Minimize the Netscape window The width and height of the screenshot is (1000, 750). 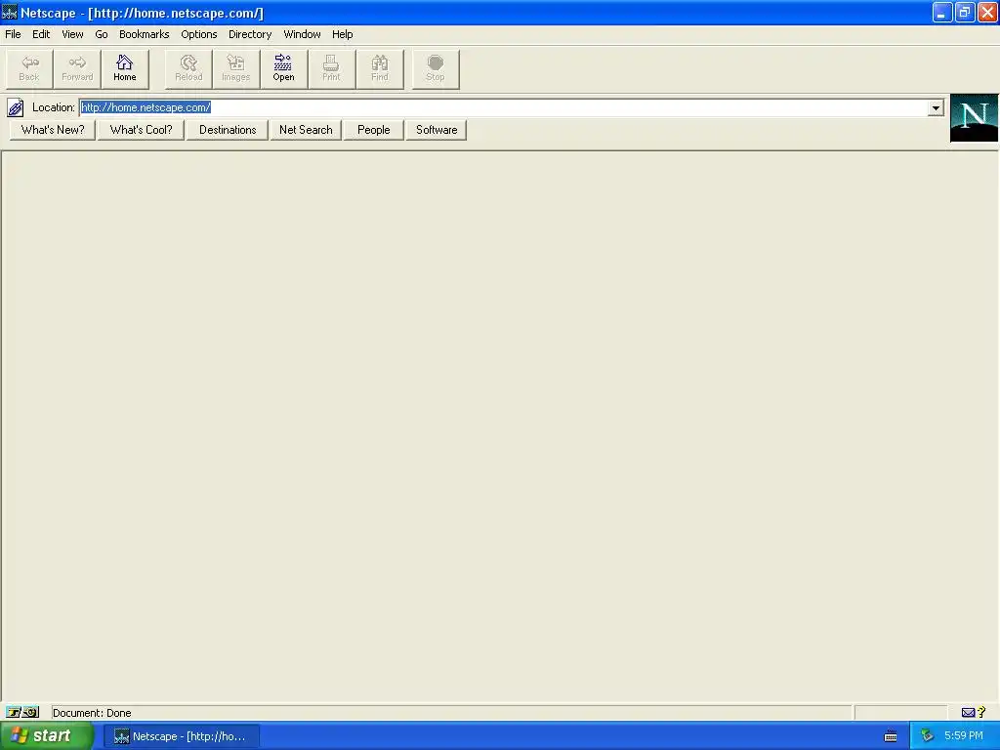(x=942, y=13)
